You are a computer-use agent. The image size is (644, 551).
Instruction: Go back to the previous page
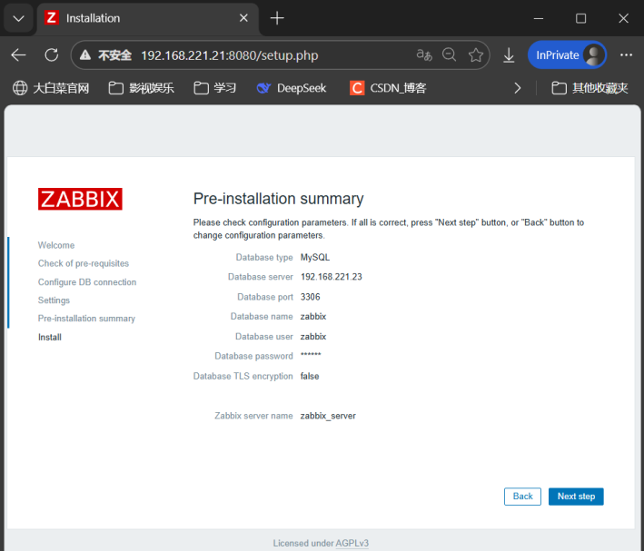pos(18,55)
